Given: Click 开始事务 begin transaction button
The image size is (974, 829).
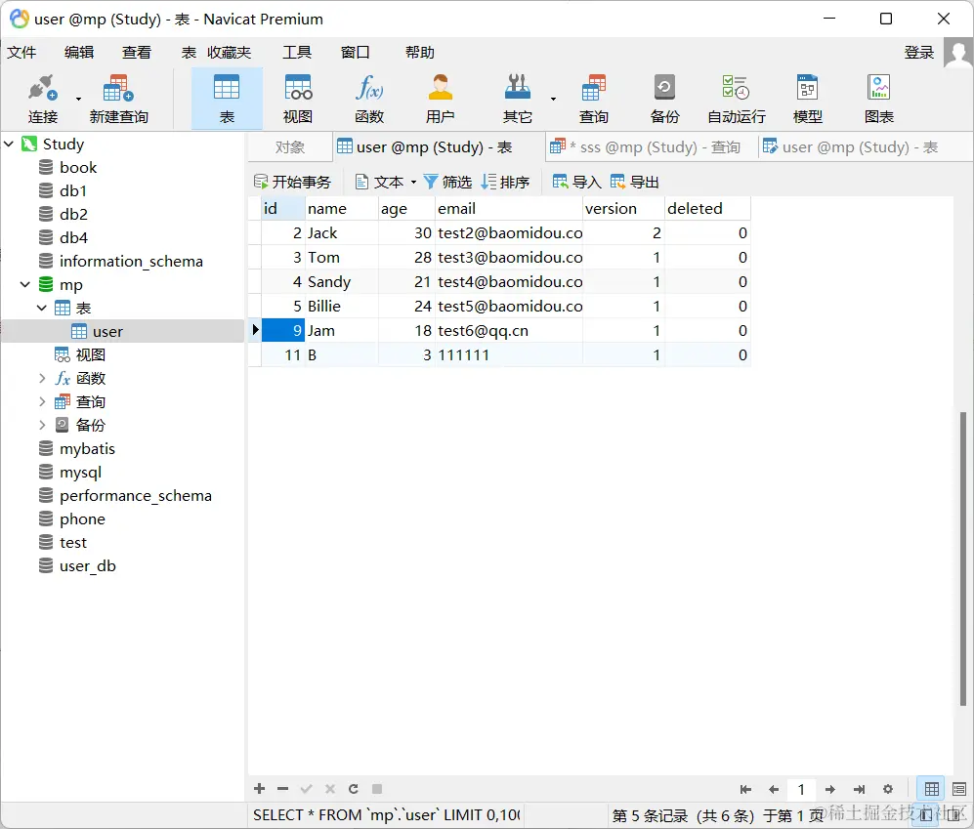Looking at the screenshot, I should [292, 182].
